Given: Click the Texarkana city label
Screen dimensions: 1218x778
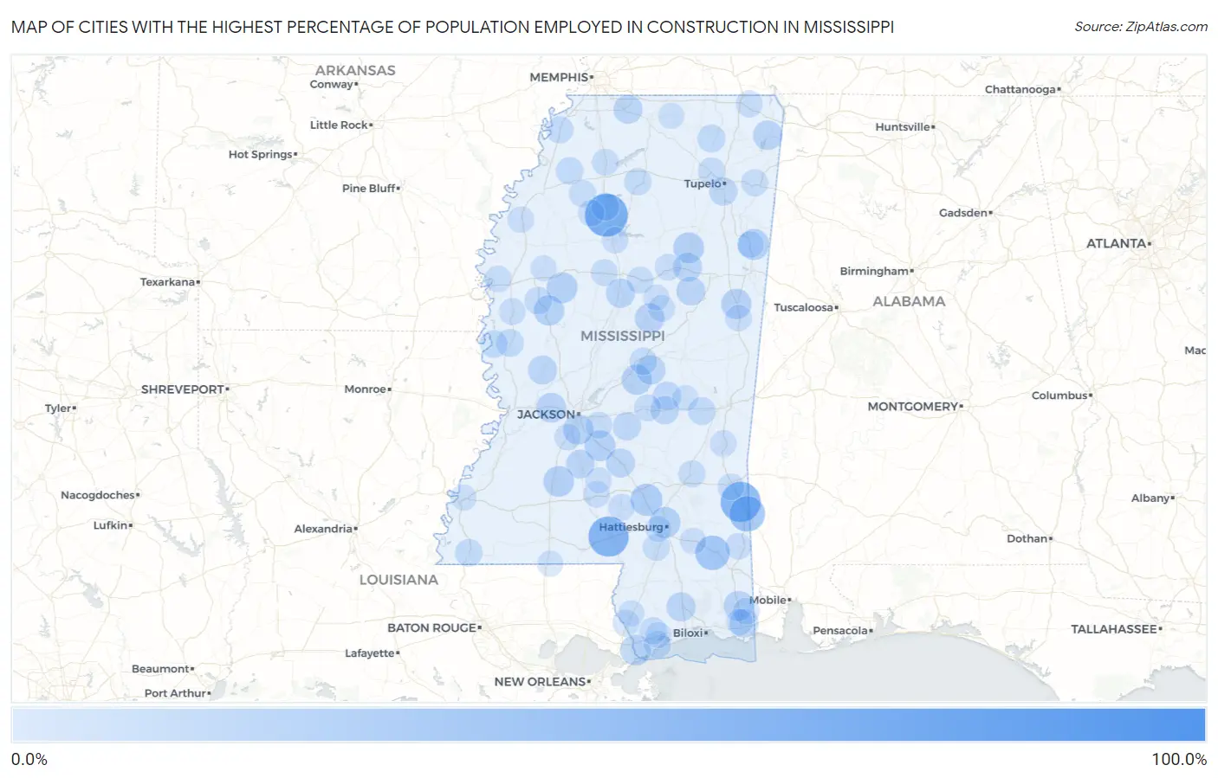Looking at the screenshot, I should pyautogui.click(x=167, y=282).
